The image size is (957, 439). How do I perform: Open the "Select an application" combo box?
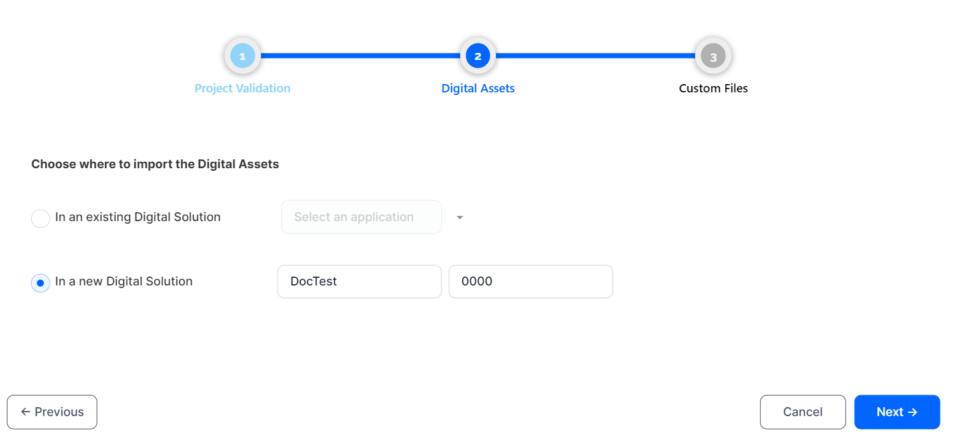click(361, 217)
